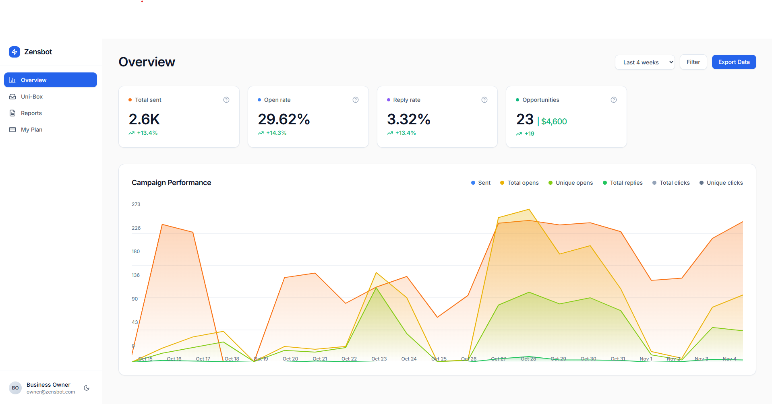Screen dimensions: 772x404
Task: Open Uni-Box via its inbox icon
Action: click(x=13, y=96)
